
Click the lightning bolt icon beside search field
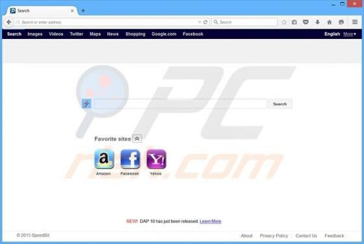[86, 104]
